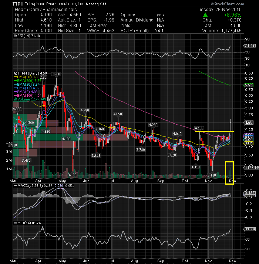Click the TTPH ticker symbol in header
259x264 pixels.
18,4
